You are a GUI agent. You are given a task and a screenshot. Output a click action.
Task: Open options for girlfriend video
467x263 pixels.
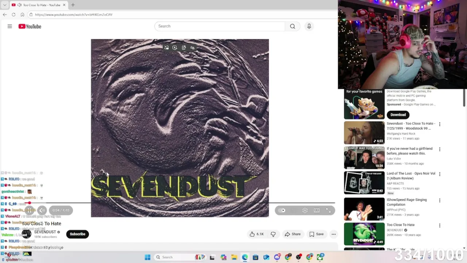[440, 149]
